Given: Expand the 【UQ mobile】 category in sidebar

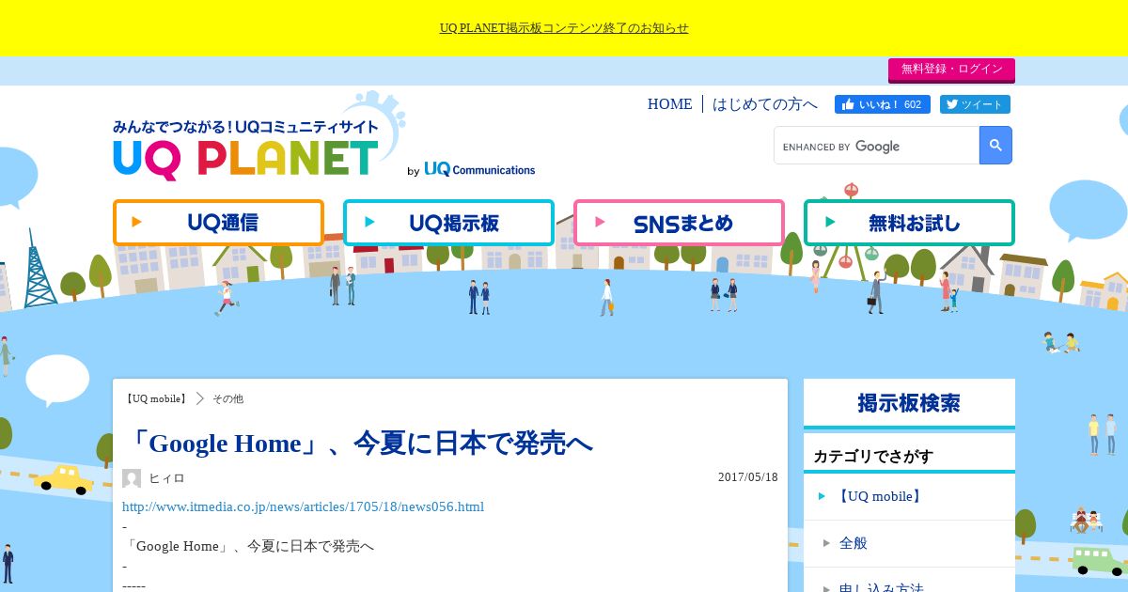Looking at the screenshot, I should pos(909,496).
